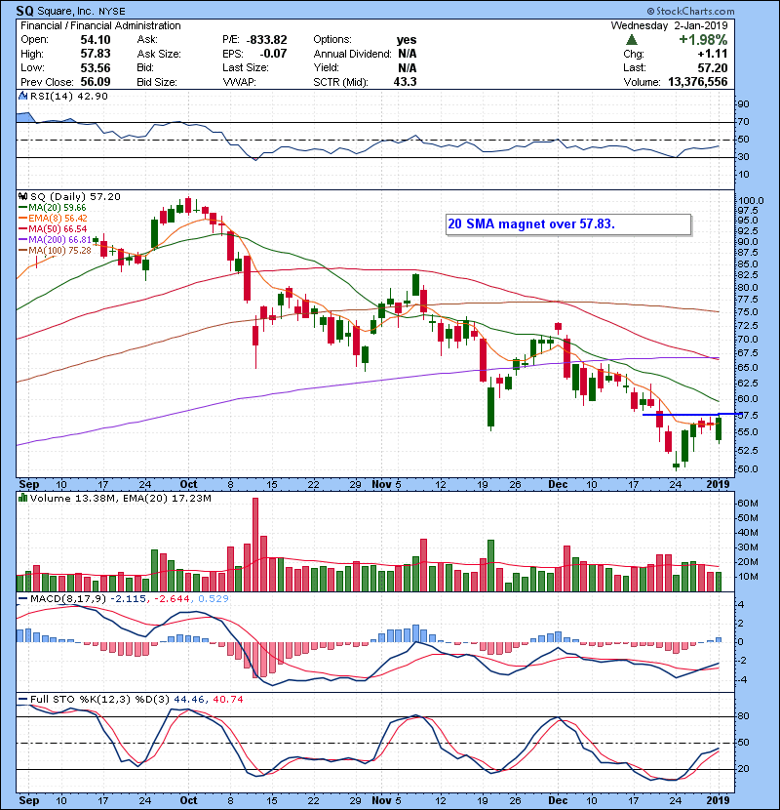
Task: Click the 60M volume axis label
Action: coord(748,504)
